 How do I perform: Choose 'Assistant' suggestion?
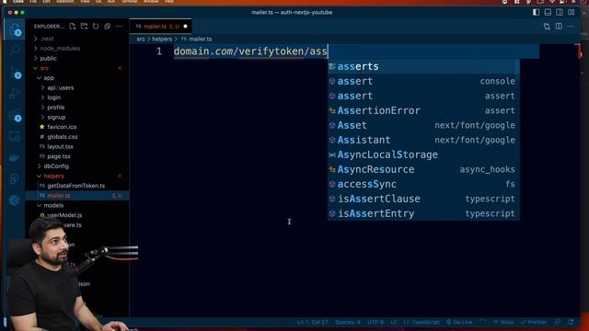423,140
